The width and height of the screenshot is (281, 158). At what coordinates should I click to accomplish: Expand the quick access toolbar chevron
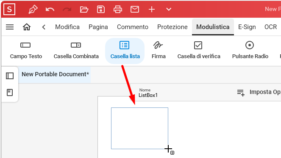coord(169,9)
